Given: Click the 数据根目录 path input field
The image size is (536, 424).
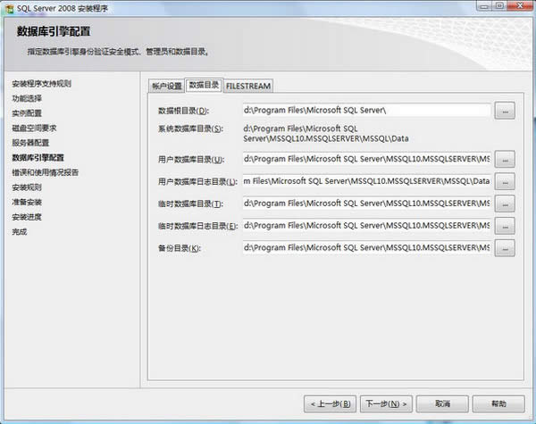Looking at the screenshot, I should (x=367, y=111).
